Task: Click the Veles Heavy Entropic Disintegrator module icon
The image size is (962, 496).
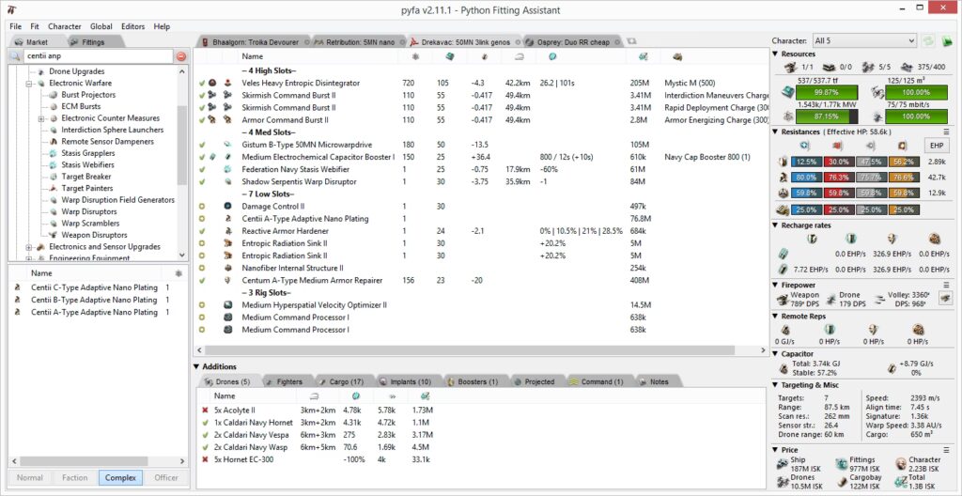Action: pos(228,83)
